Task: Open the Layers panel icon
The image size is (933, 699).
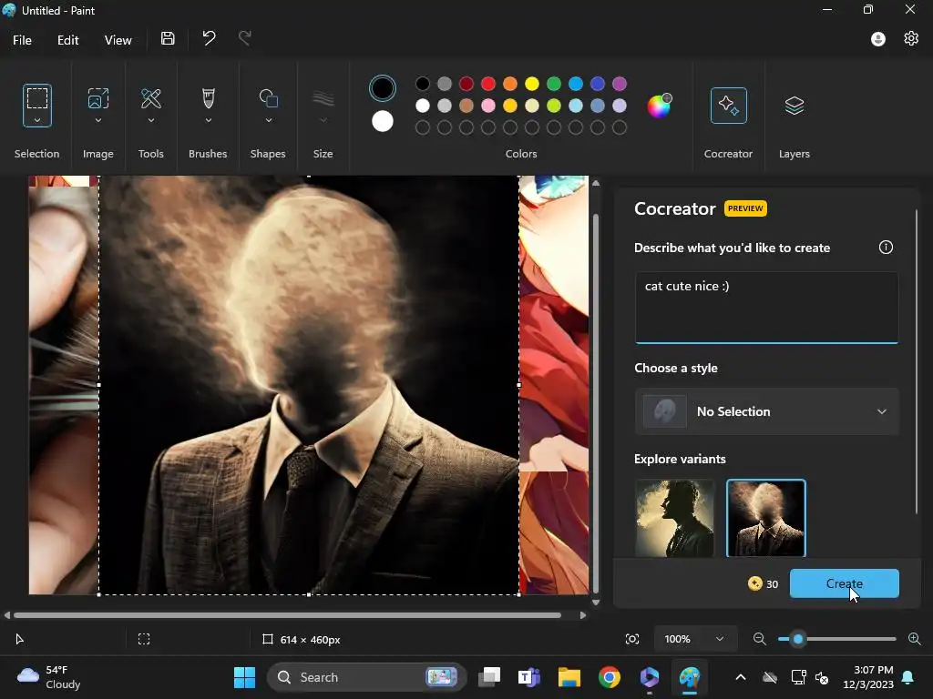Action: coord(794,106)
